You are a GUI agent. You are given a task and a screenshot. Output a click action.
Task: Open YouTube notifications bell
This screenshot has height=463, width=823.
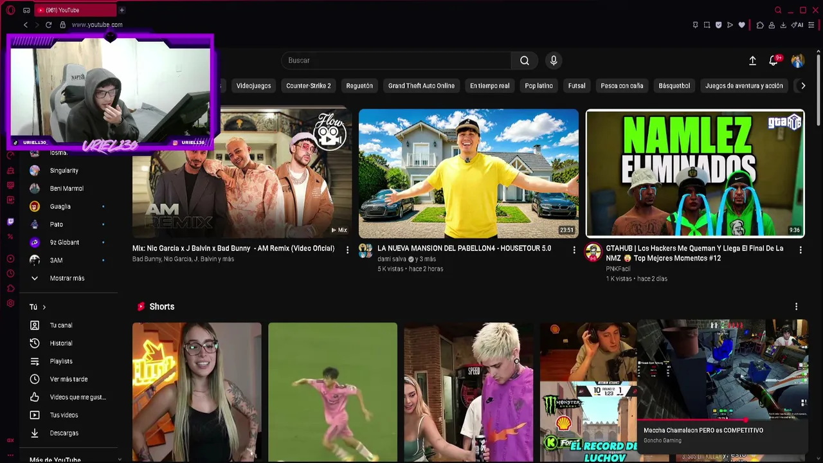[x=774, y=60]
